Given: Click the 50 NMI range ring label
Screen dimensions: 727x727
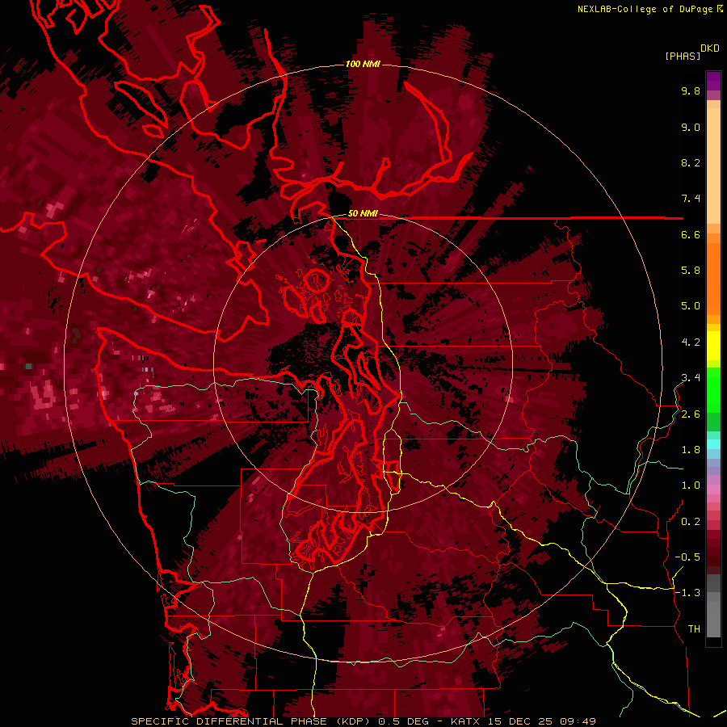Looking at the screenshot, I should point(363,214).
